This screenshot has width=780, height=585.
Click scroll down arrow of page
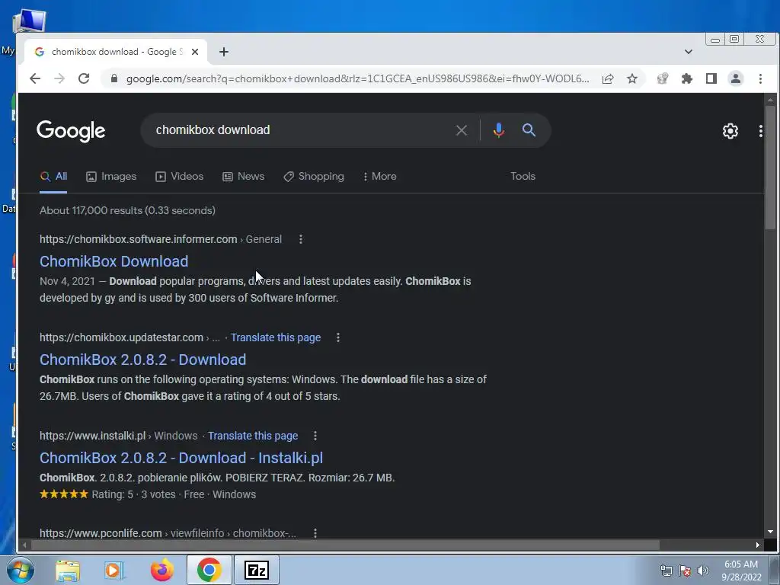click(x=770, y=532)
